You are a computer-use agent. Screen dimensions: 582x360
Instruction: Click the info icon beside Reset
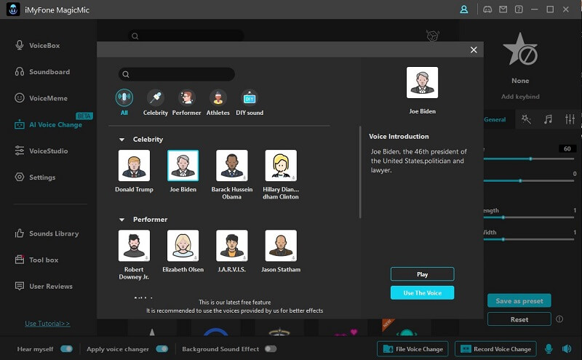point(559,319)
